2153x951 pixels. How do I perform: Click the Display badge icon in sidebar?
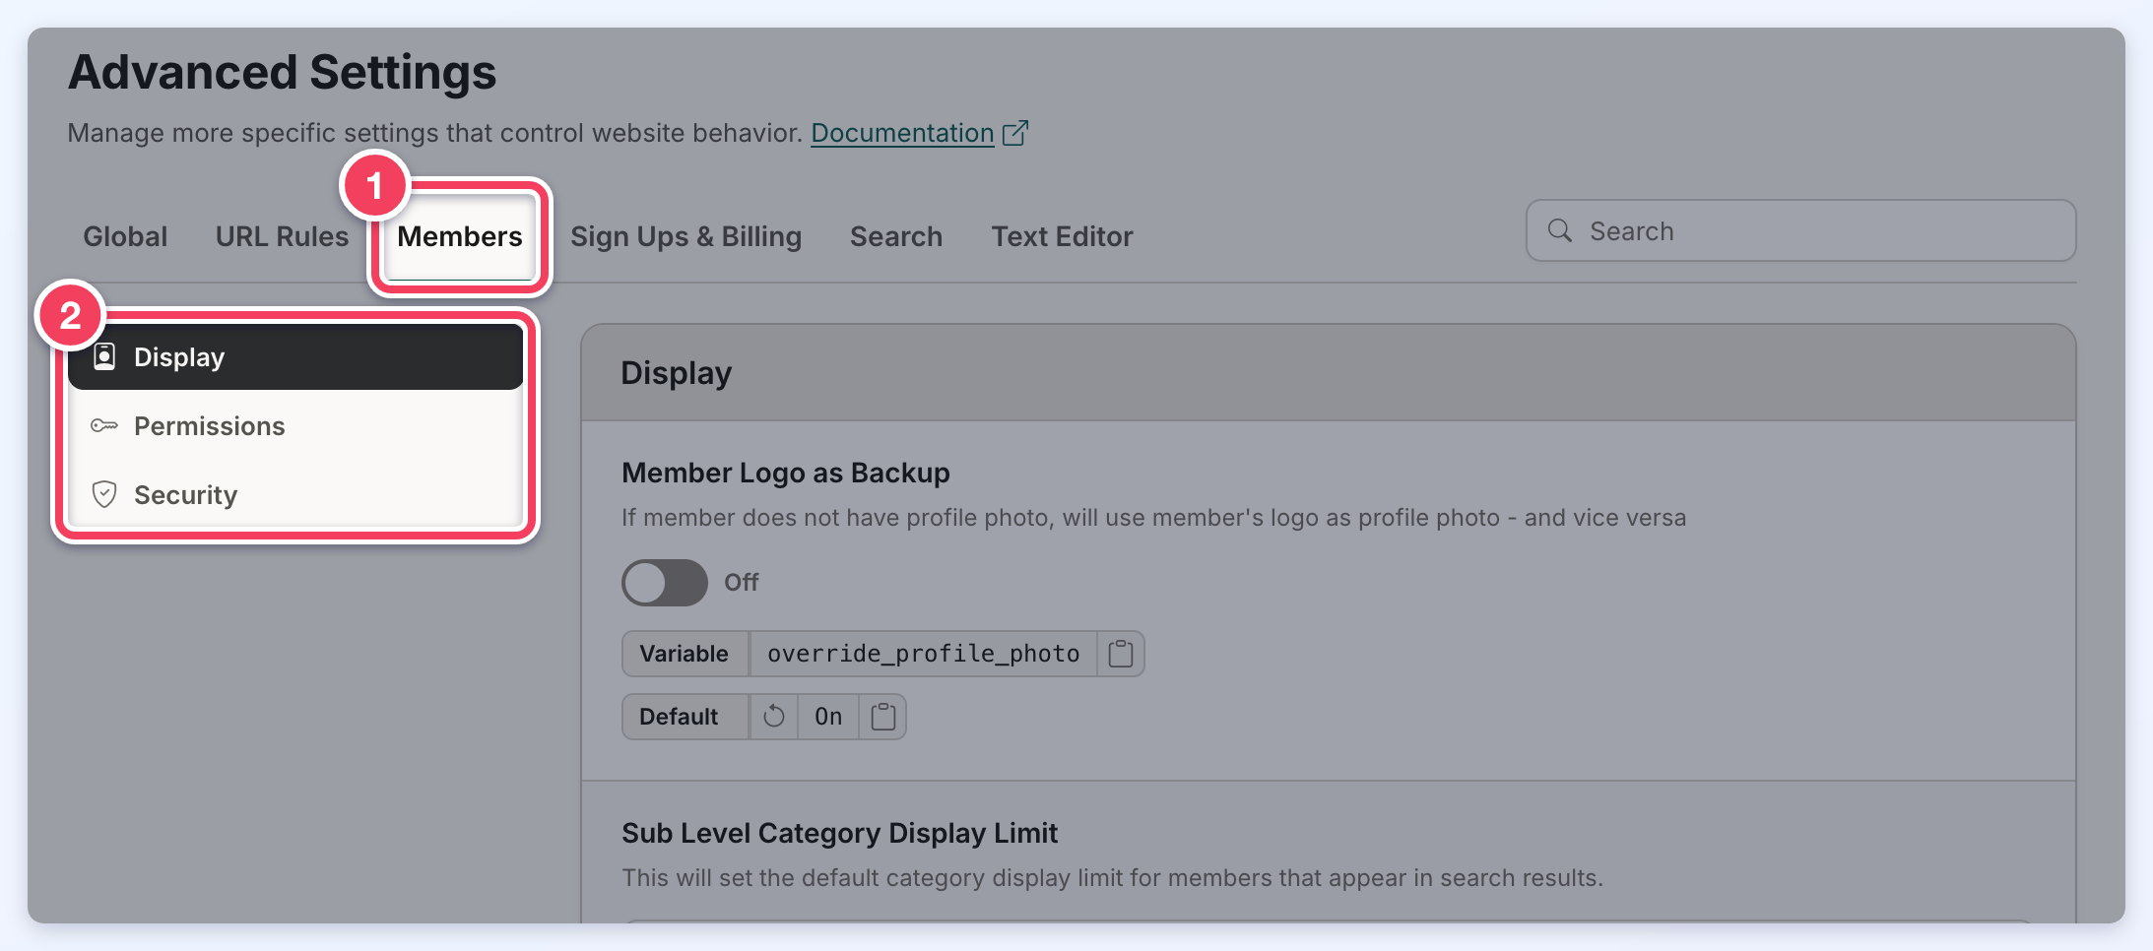[104, 356]
